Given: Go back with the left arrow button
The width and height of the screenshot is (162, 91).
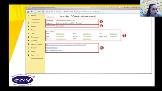Looking at the screenshot, I should coord(48,16).
